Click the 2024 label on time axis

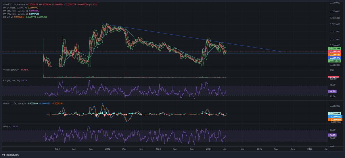click(x=209, y=149)
